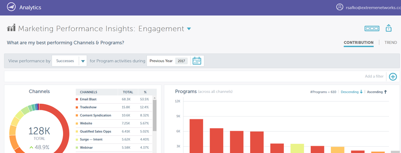This screenshot has width=401, height=153.
Task: Click the tallest red program bar
Action: coord(196,136)
